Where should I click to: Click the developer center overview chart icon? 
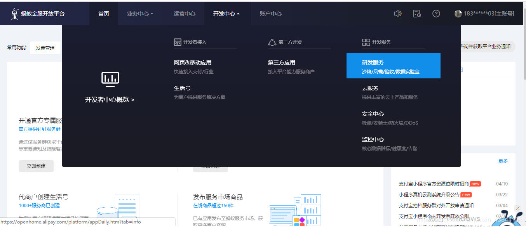coord(110,80)
